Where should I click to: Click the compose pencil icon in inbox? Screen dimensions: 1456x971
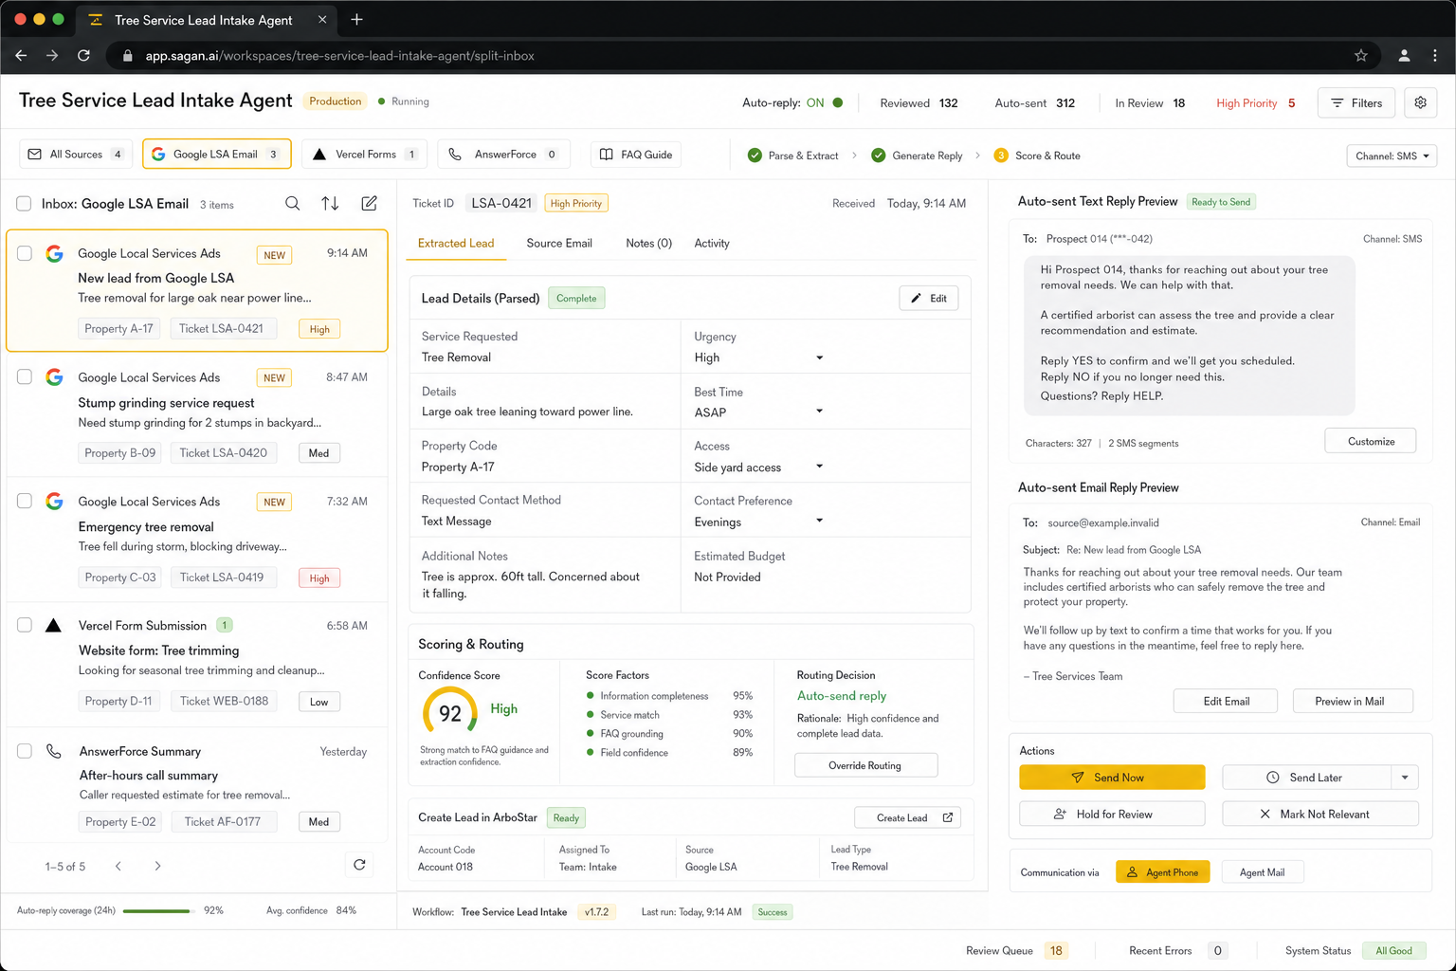[x=370, y=204]
